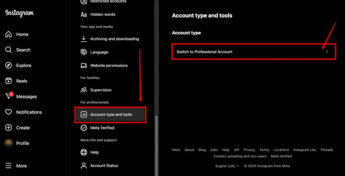
Task: Click the Account Status person icon
Action: (84, 166)
